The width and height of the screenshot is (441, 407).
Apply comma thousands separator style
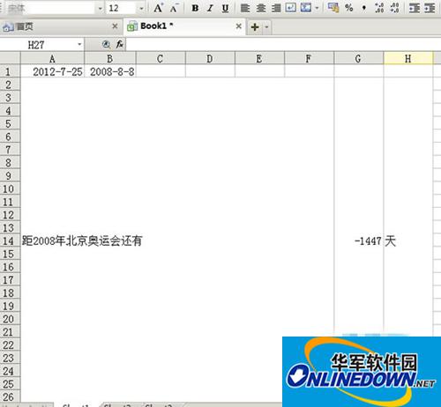[364, 8]
